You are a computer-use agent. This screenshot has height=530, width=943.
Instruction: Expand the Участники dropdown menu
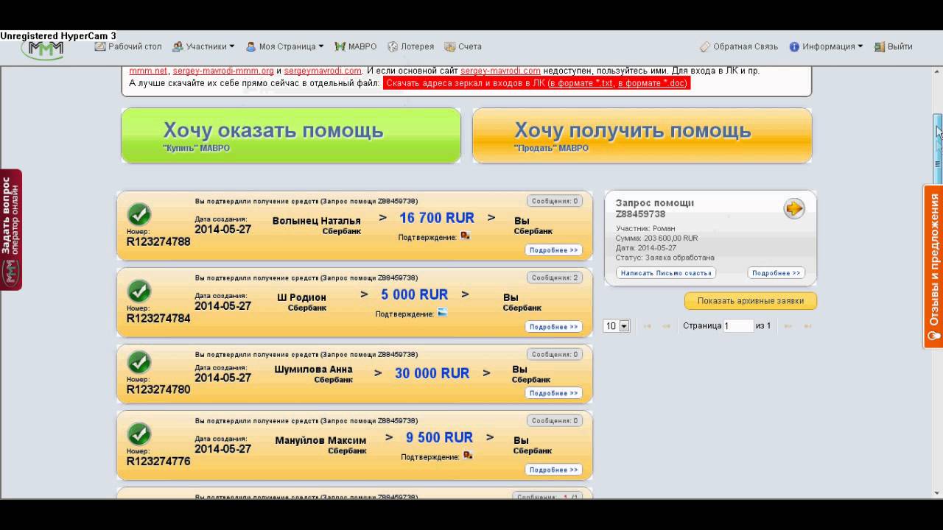[203, 46]
